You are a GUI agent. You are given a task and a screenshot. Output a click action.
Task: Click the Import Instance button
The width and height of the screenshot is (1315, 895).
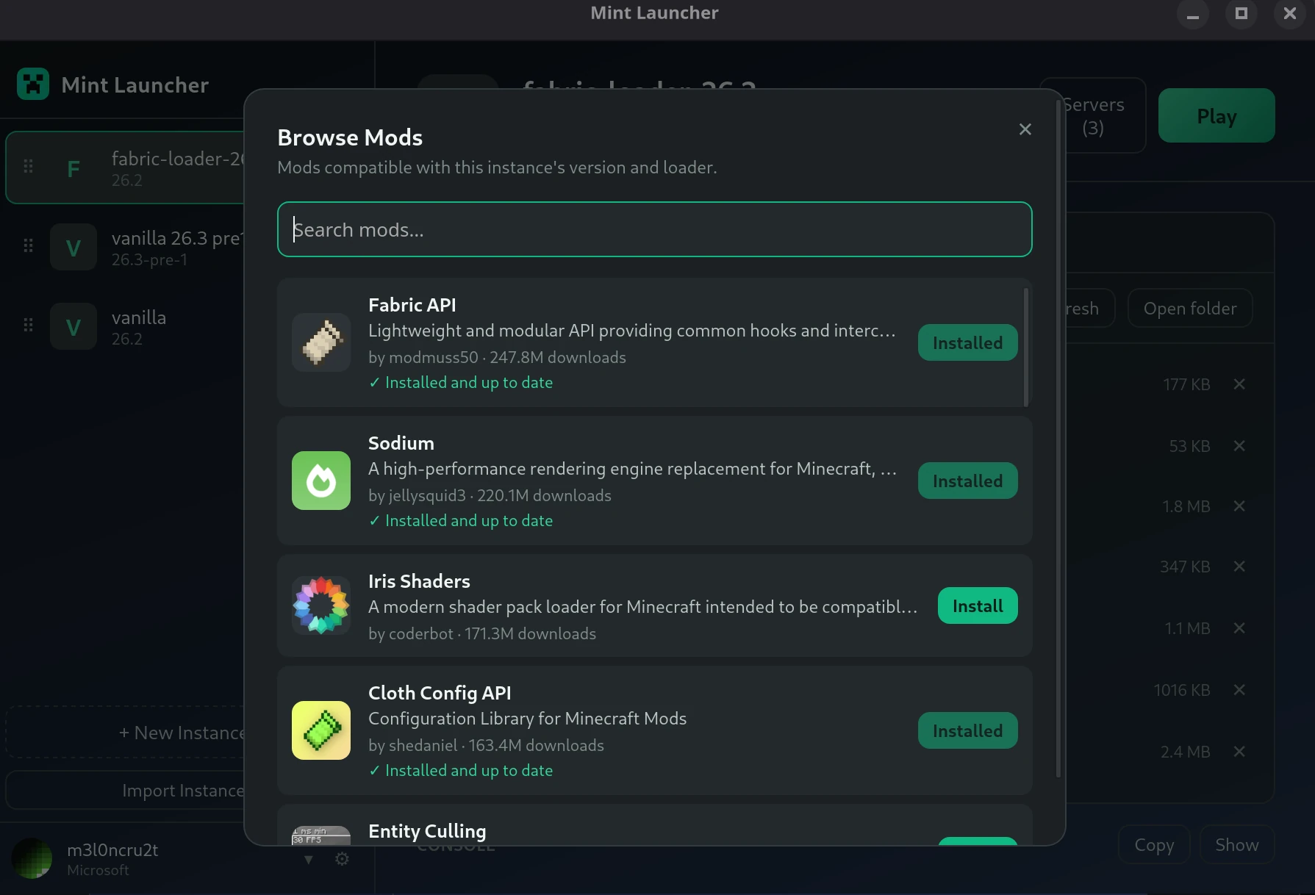tap(125, 790)
